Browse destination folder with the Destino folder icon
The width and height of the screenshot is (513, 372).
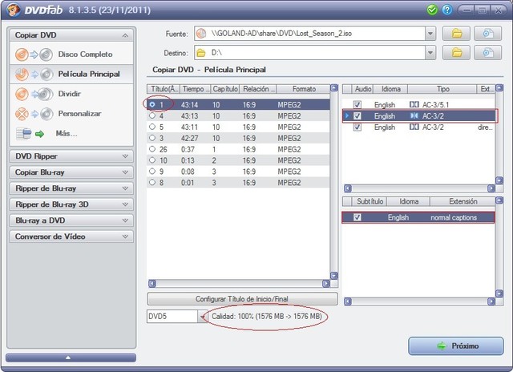click(x=456, y=53)
